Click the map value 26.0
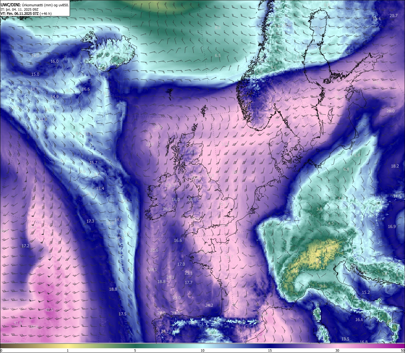 390,111
